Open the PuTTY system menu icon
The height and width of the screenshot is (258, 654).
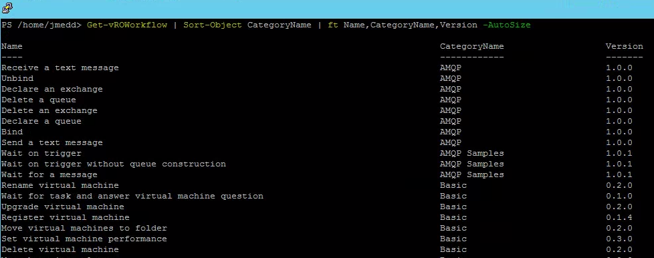(7, 7)
